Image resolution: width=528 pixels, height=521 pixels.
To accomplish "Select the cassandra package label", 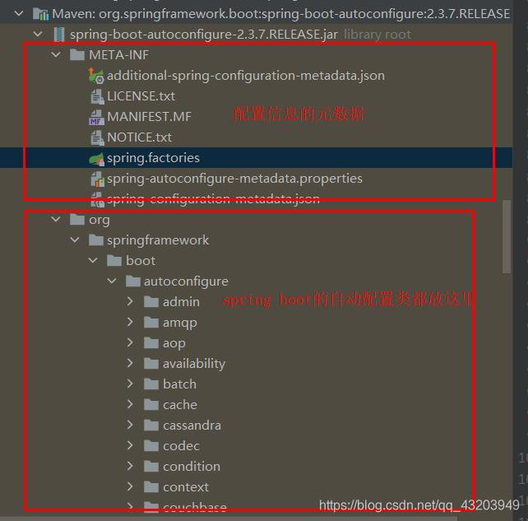I will [192, 426].
